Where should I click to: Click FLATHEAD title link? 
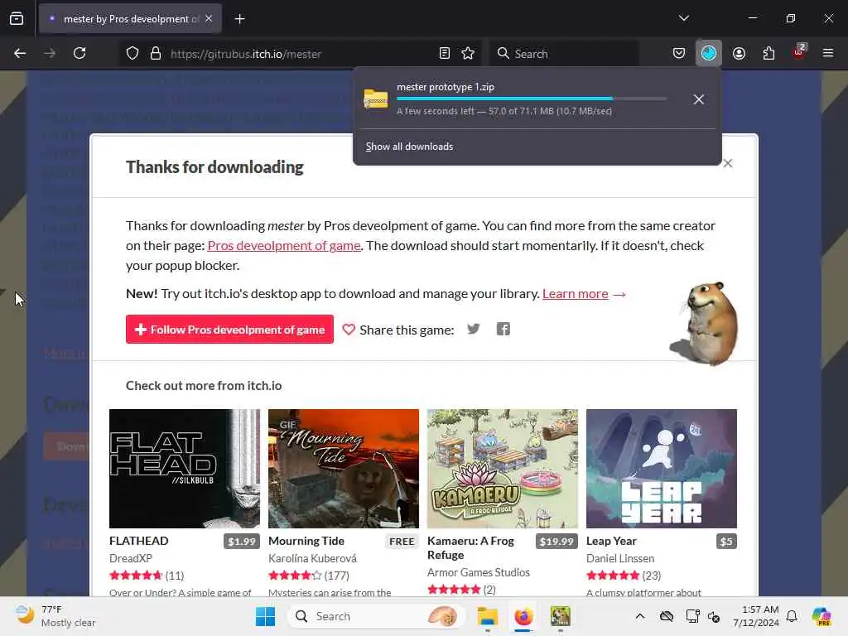click(139, 541)
